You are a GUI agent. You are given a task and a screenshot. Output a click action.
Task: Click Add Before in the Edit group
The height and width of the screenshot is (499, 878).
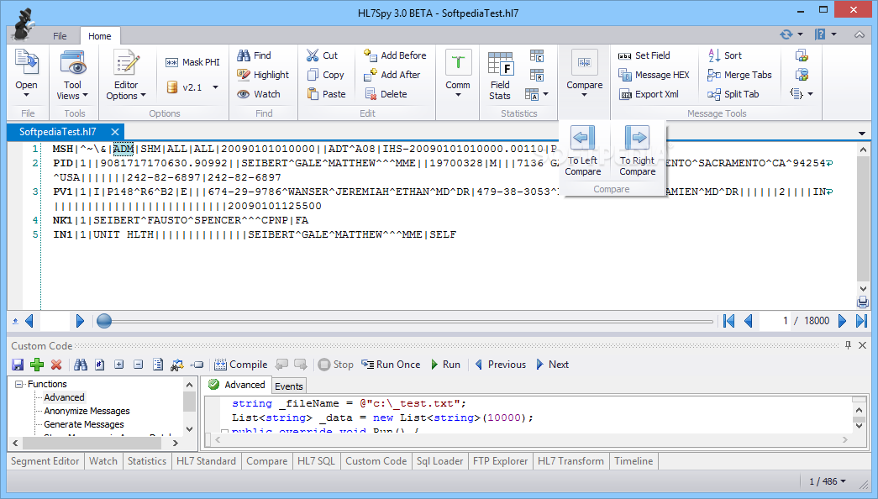[395, 55]
